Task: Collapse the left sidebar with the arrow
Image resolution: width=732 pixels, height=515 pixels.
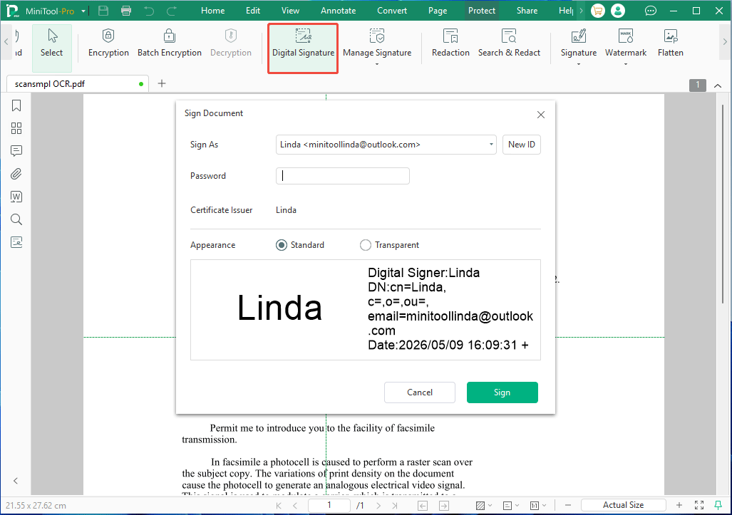Action: coord(16,481)
